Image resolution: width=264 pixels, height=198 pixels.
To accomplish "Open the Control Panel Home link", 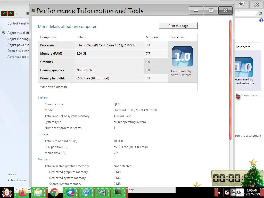I will [x=18, y=23].
